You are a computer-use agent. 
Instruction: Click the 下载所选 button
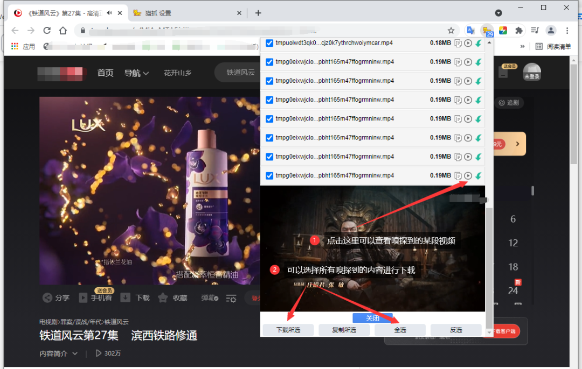pyautogui.click(x=288, y=330)
